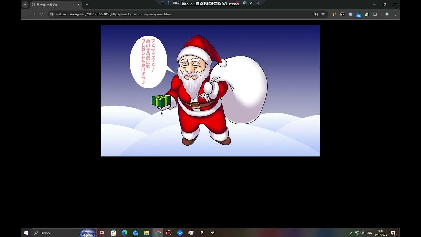Open the Windows Start menu
This screenshot has width=421, height=237.
click(x=26, y=233)
